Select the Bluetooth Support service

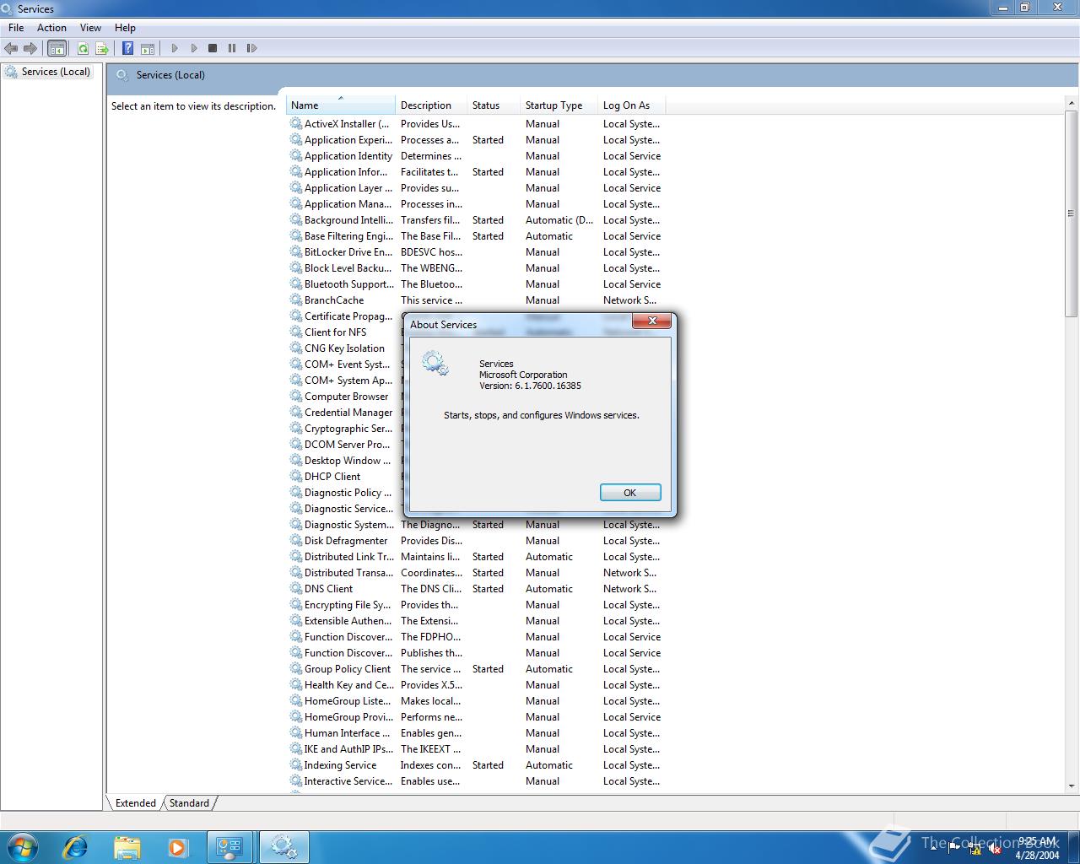[476, 283]
